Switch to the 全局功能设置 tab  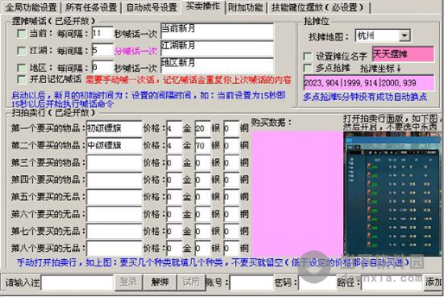coord(31,7)
